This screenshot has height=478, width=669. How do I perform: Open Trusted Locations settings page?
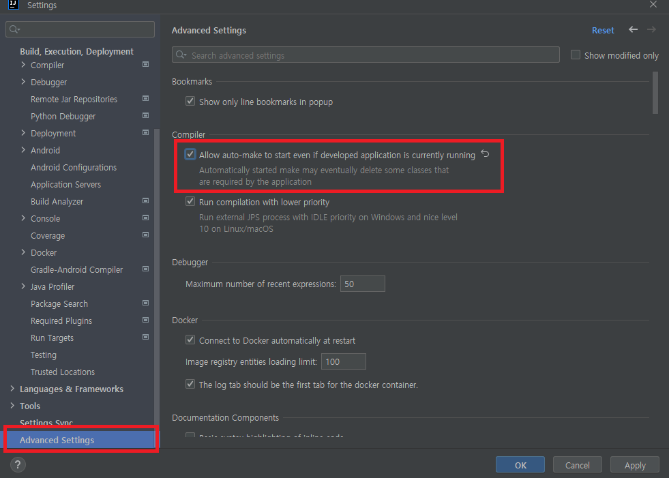pyautogui.click(x=63, y=372)
